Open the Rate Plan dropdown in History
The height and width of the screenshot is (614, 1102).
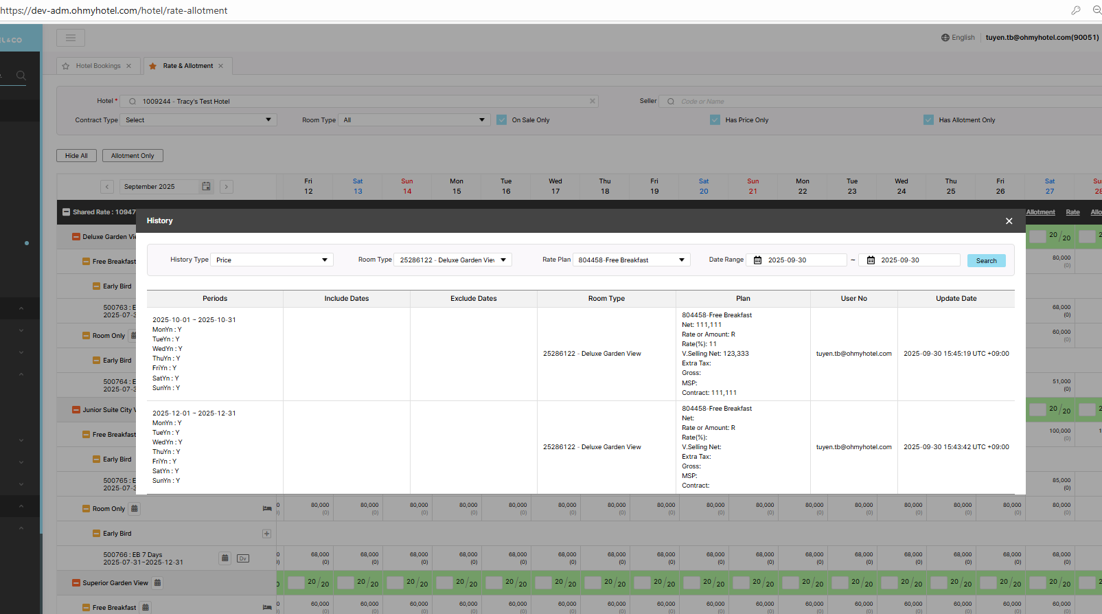click(x=631, y=260)
